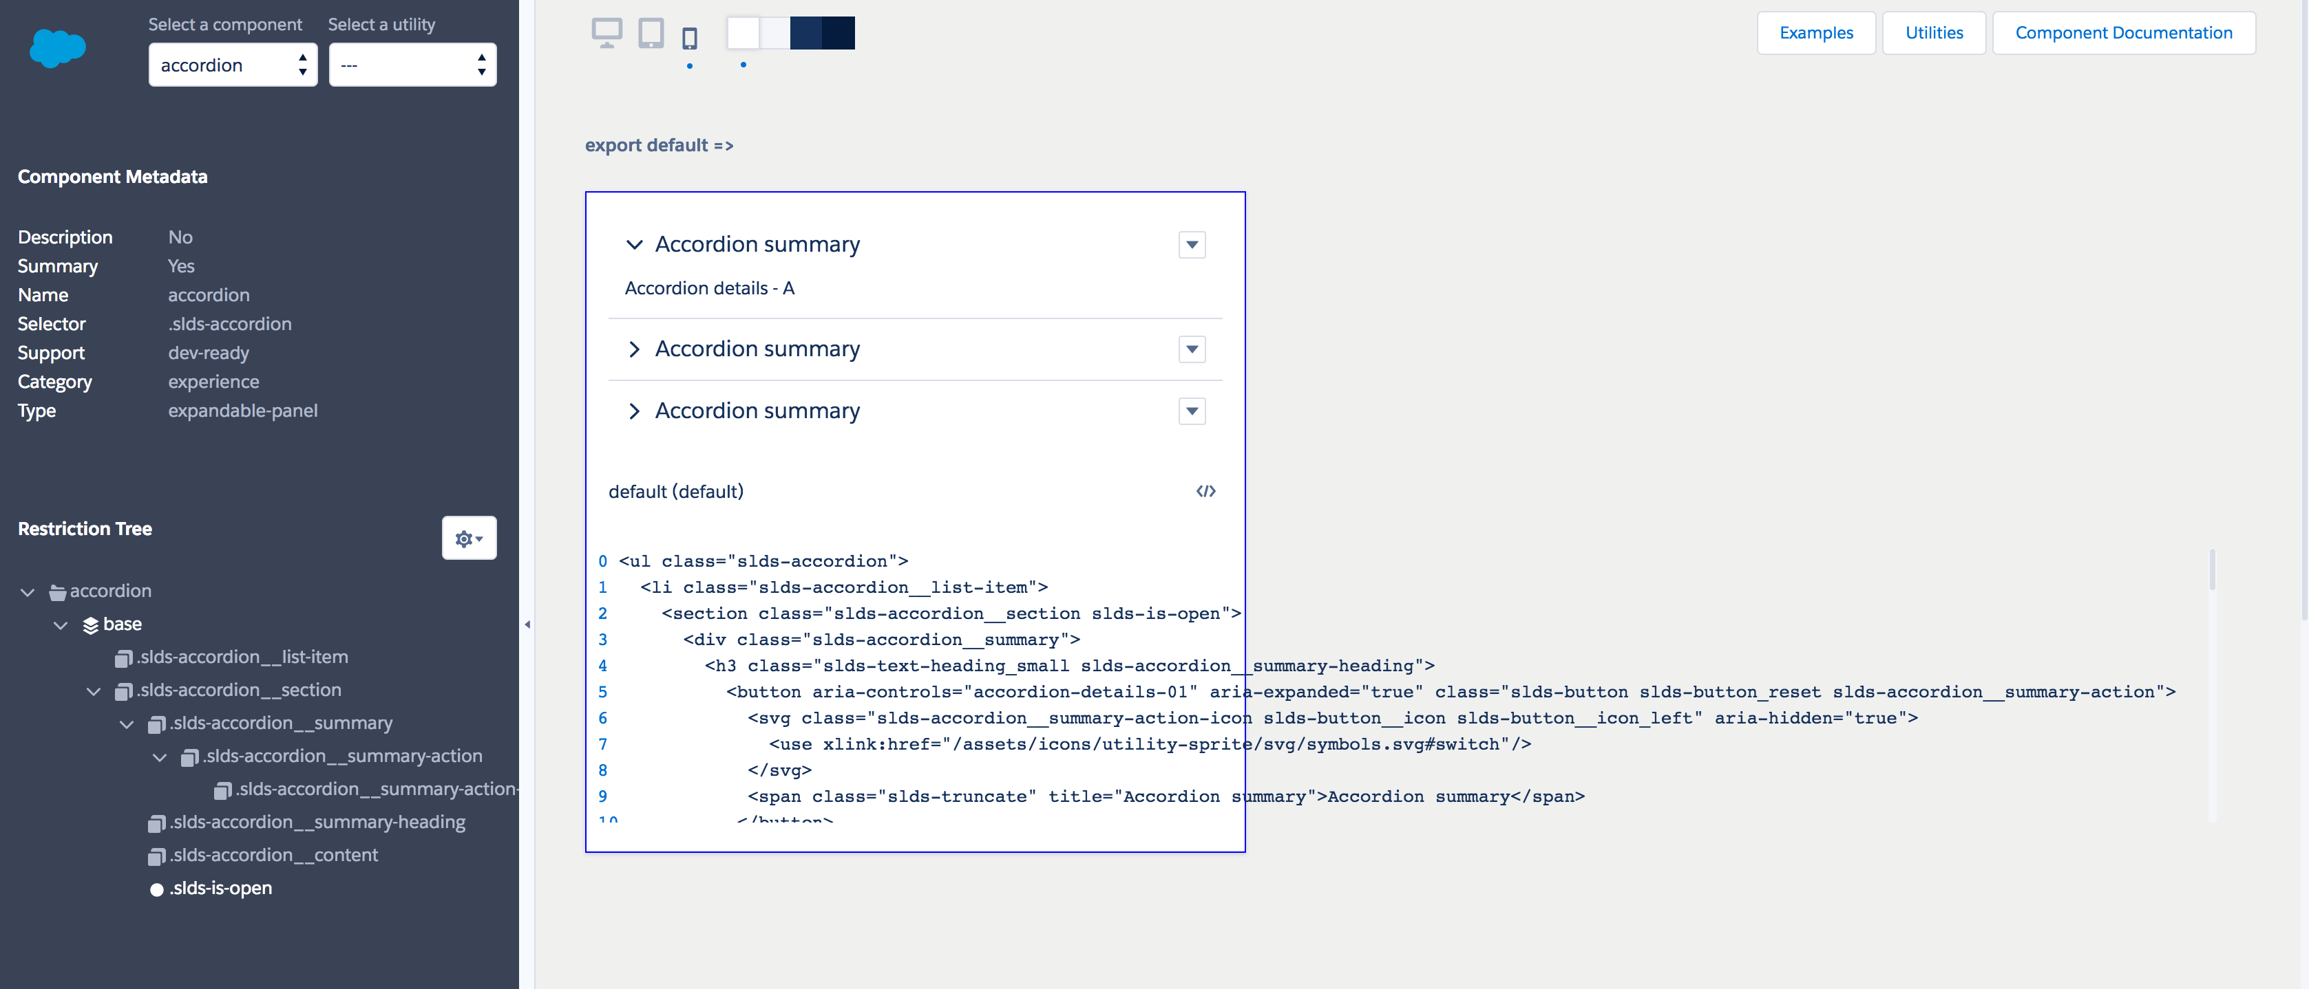Select the desktop preview icon
This screenshot has width=2309, height=989.
(x=607, y=32)
